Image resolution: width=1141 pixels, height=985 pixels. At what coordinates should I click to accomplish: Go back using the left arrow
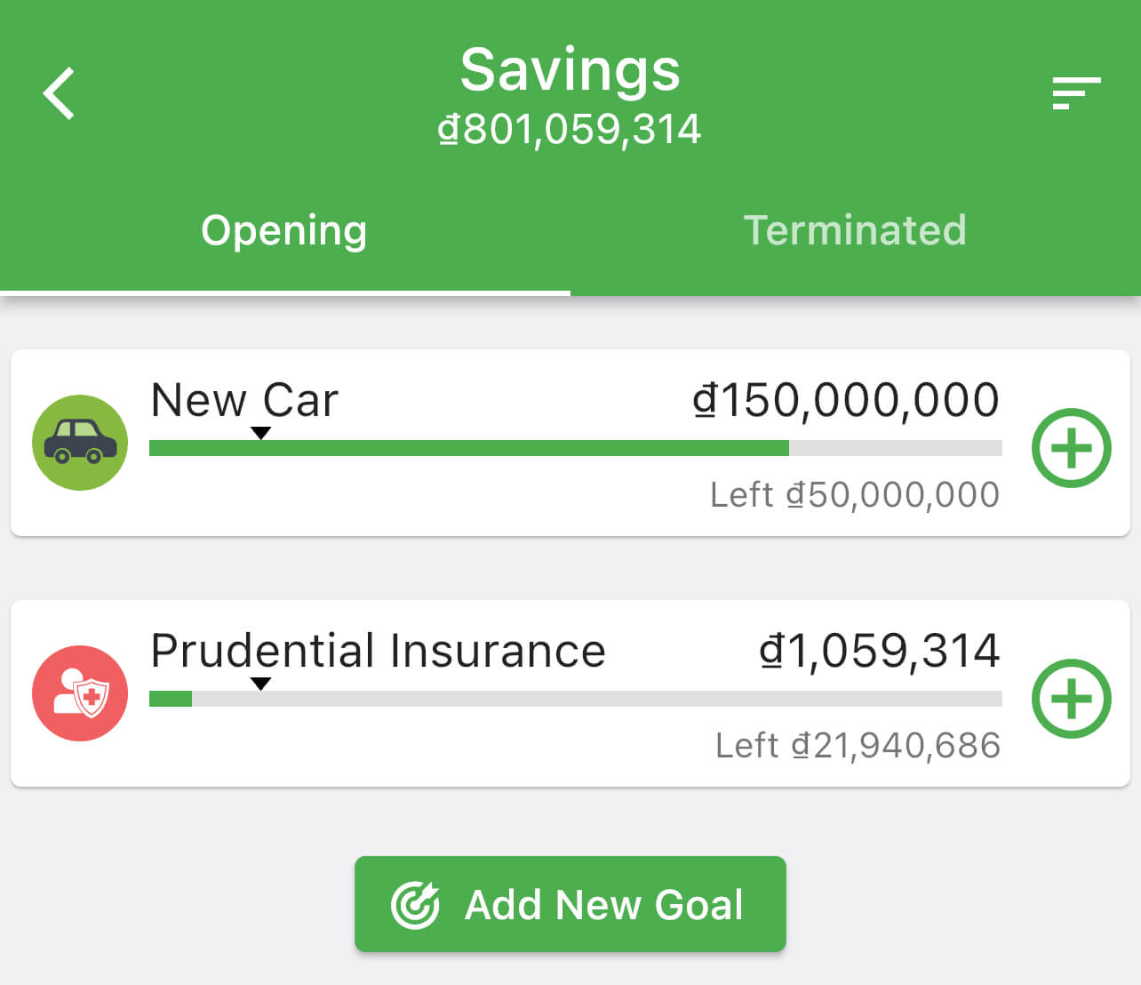pyautogui.click(x=60, y=93)
